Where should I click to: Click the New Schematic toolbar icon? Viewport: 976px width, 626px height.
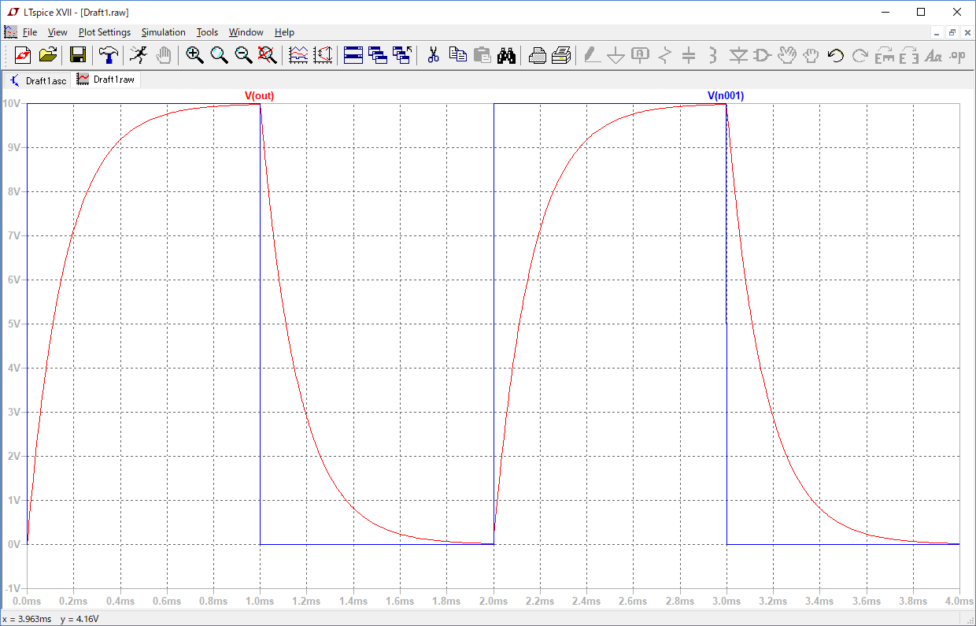(23, 54)
